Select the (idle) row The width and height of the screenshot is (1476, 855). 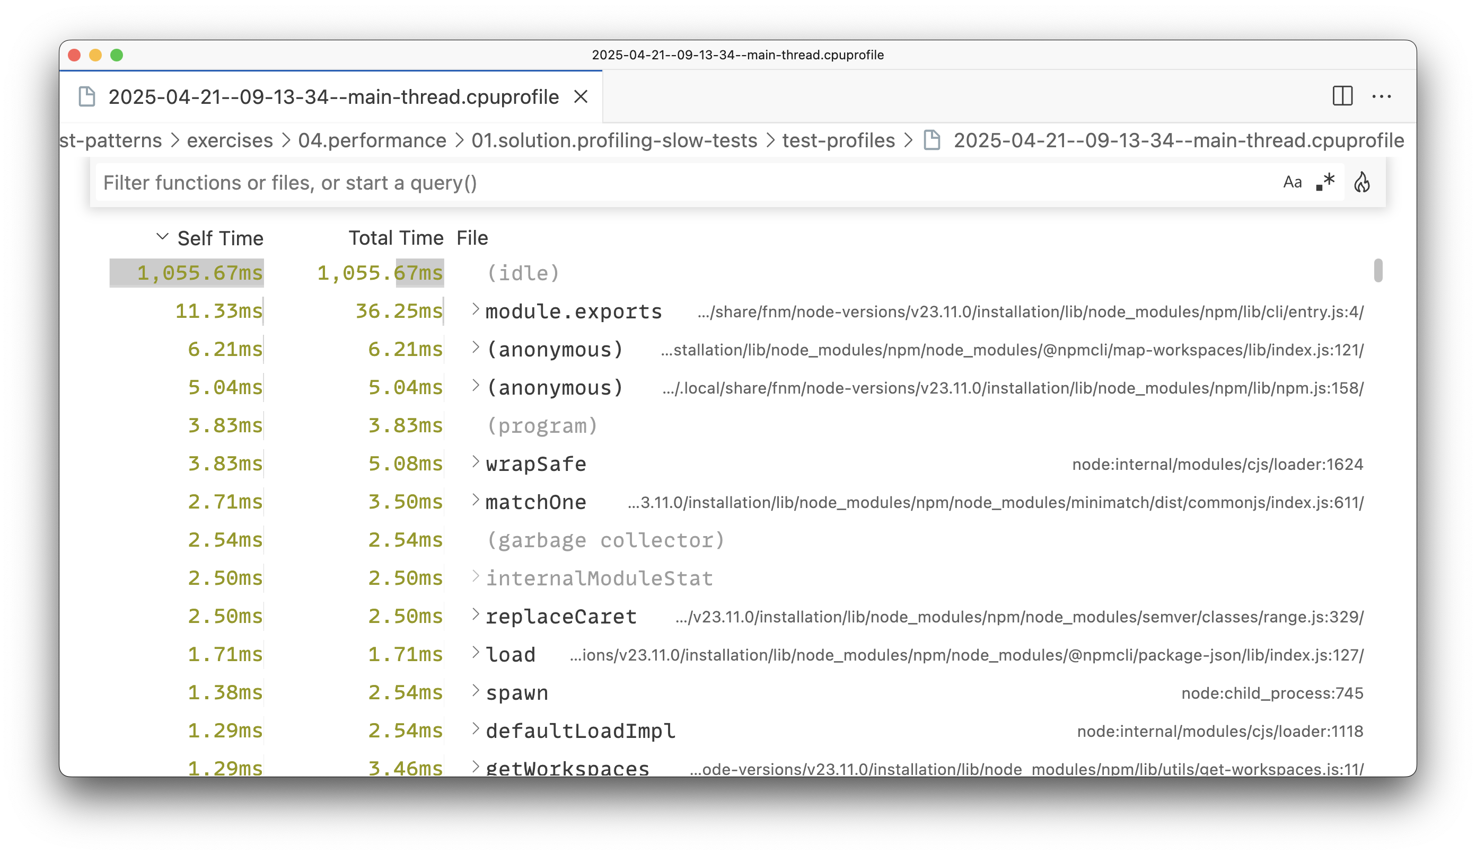(x=738, y=273)
